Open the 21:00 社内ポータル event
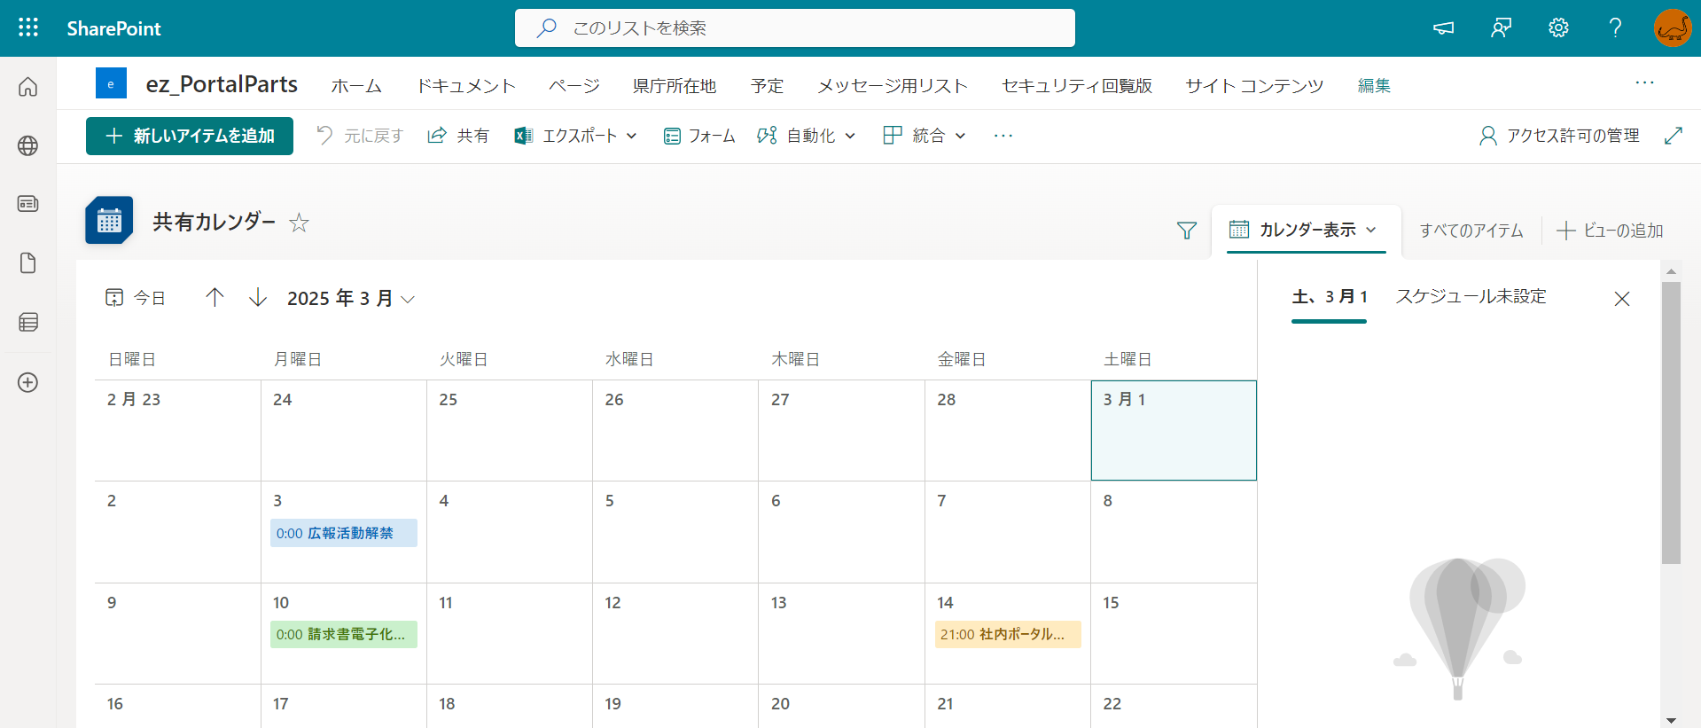The image size is (1701, 728). click(1008, 634)
